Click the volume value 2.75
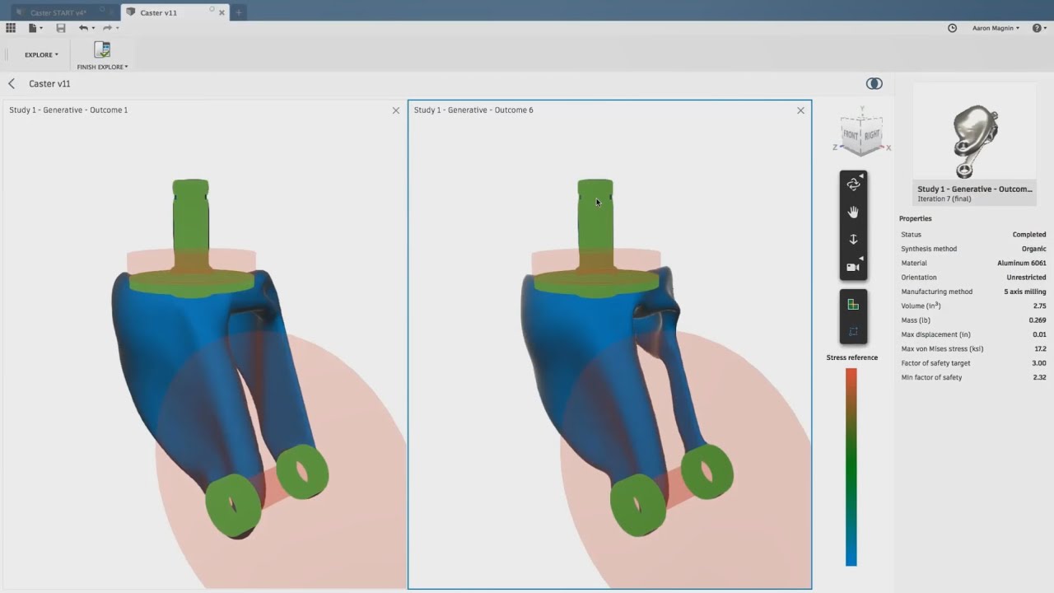 1039,306
